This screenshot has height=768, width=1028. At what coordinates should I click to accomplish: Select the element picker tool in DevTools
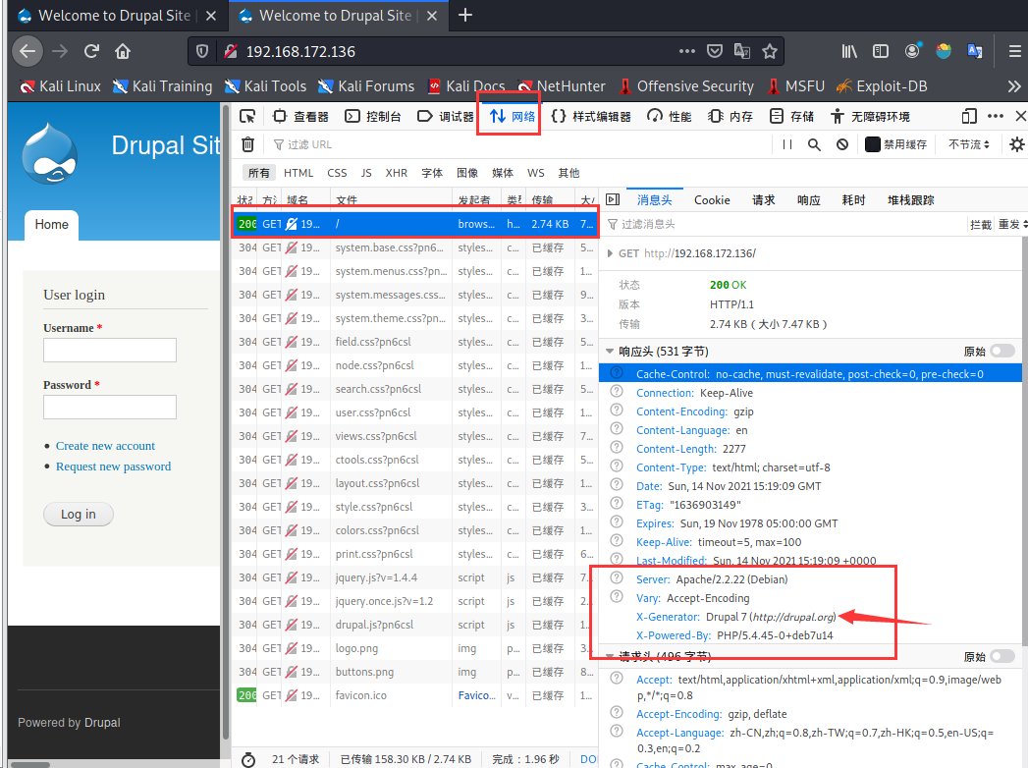coord(249,115)
